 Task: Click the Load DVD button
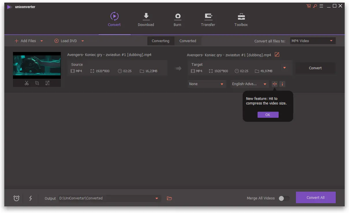(66, 41)
